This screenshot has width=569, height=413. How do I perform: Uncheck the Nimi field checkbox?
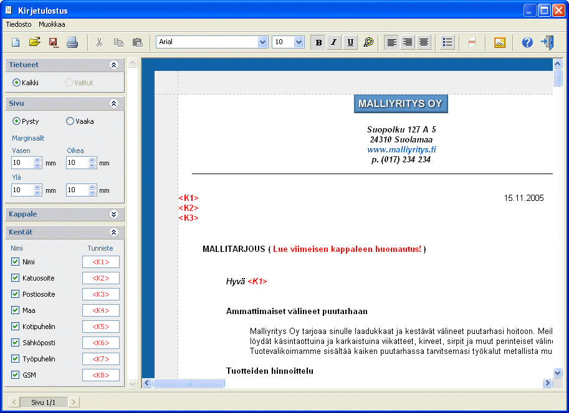(x=16, y=262)
